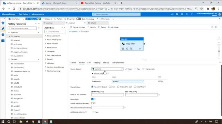Open the Home icon in left sidebar

tap(3, 23)
